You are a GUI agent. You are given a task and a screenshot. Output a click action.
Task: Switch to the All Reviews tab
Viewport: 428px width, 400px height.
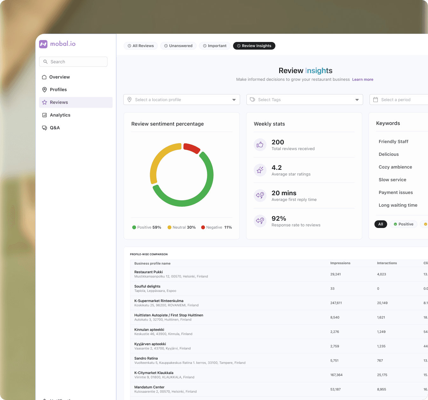[141, 46]
